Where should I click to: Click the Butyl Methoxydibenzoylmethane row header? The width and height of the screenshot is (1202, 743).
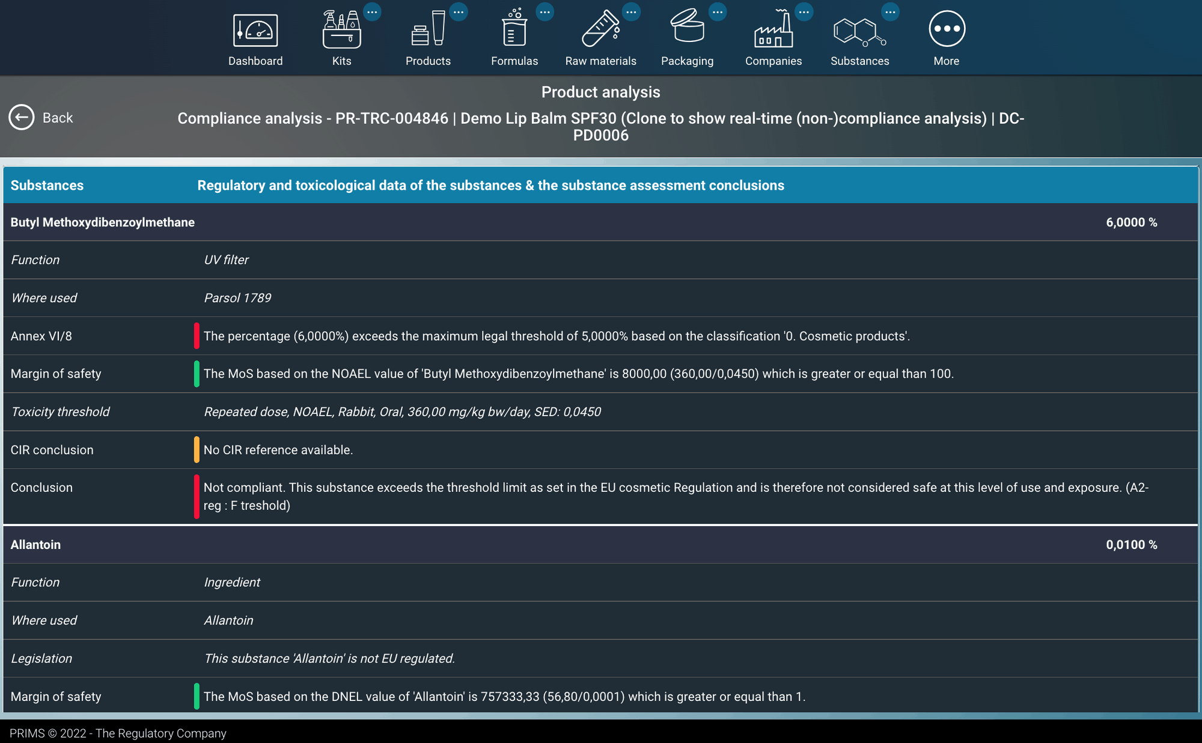tap(102, 222)
